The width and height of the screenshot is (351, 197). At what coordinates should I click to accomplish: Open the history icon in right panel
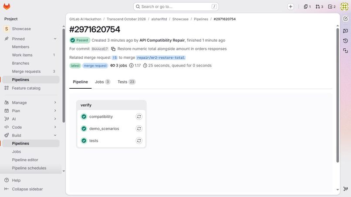coord(345,41)
